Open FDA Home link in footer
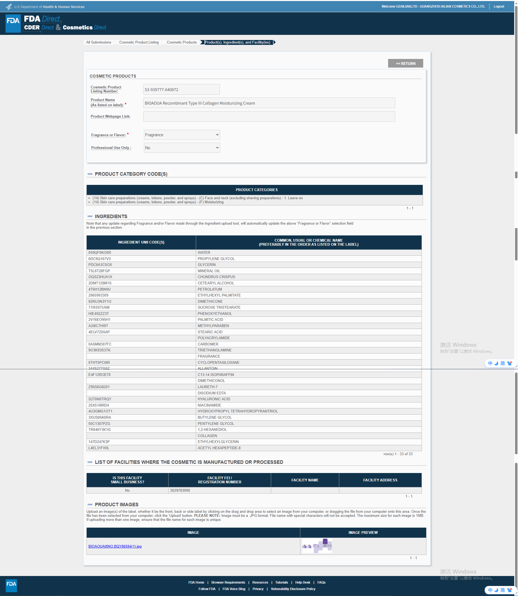This screenshot has width=518, height=596. 196,582
